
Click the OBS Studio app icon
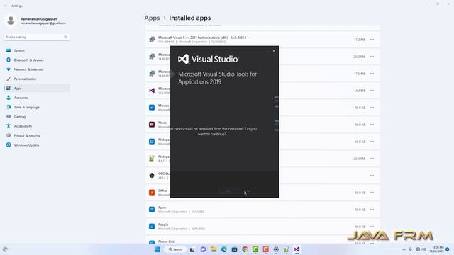click(x=152, y=176)
